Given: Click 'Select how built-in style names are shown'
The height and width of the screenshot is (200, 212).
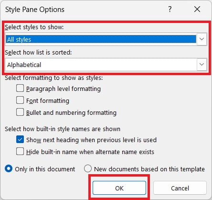Looking at the screenshot, I should click(x=63, y=129).
